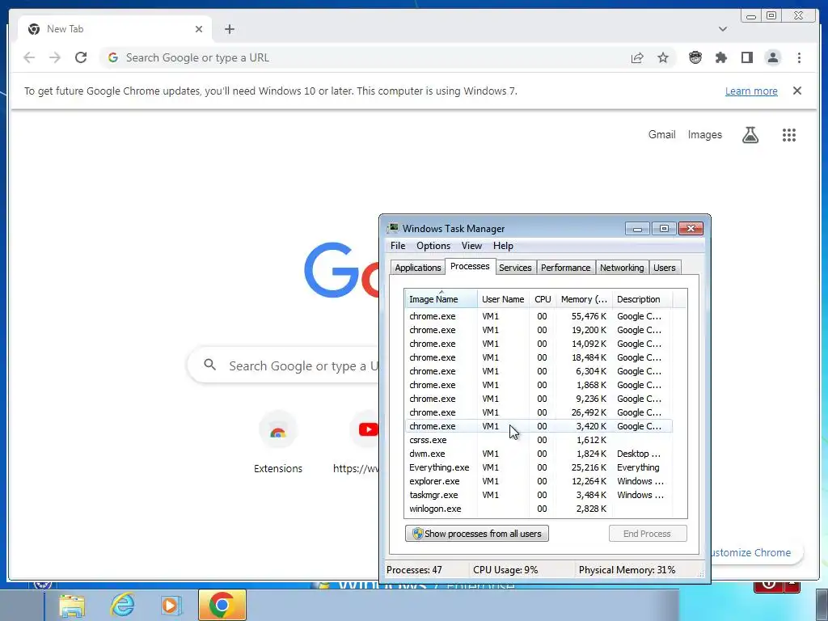Screen dimensions: 828x621
Task: Open Chrome profile avatar
Action: click(773, 57)
